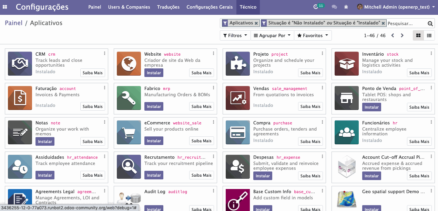Viewport: 438px width, 211px height.
Task: Click Saiba Mais on Compra card
Action: 310,142
